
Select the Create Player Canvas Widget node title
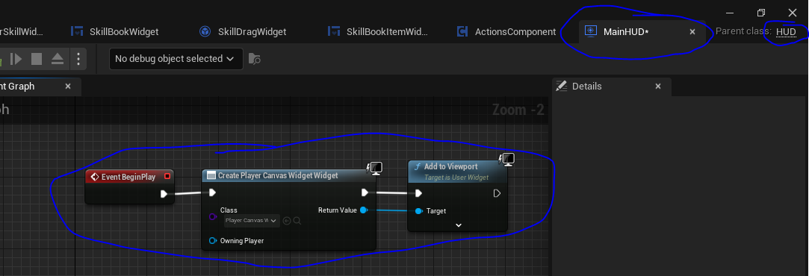pos(278,175)
